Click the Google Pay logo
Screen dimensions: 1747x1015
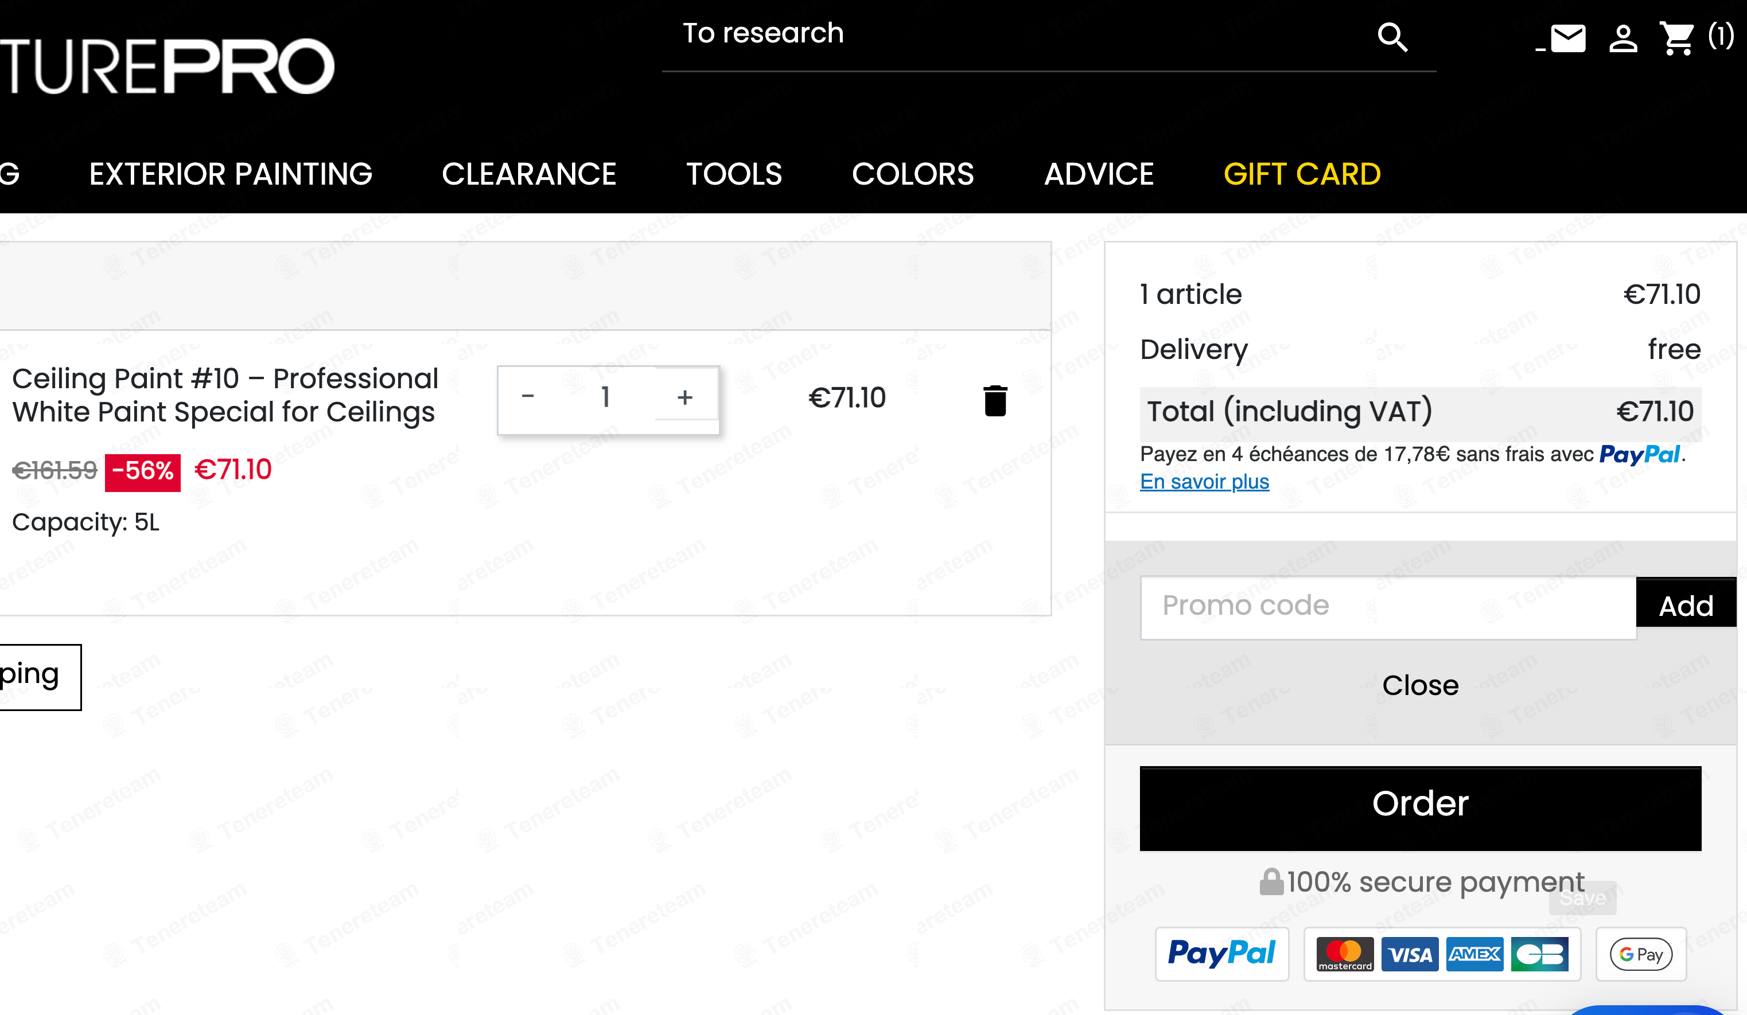pos(1641,954)
